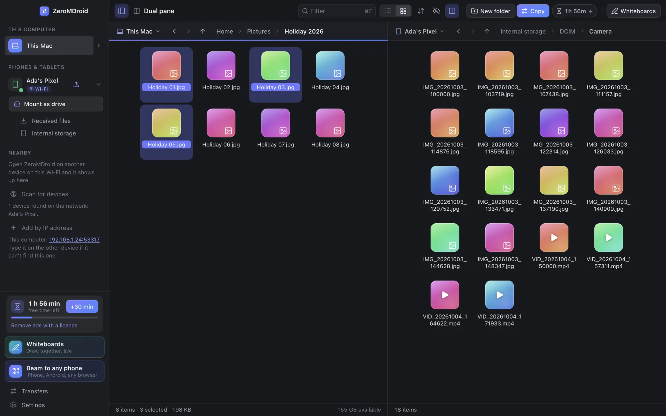Click the upload icon next to Ada's Pixel
The width and height of the screenshot is (666, 416).
click(76, 84)
